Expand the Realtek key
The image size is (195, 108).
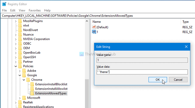(x=16, y=102)
